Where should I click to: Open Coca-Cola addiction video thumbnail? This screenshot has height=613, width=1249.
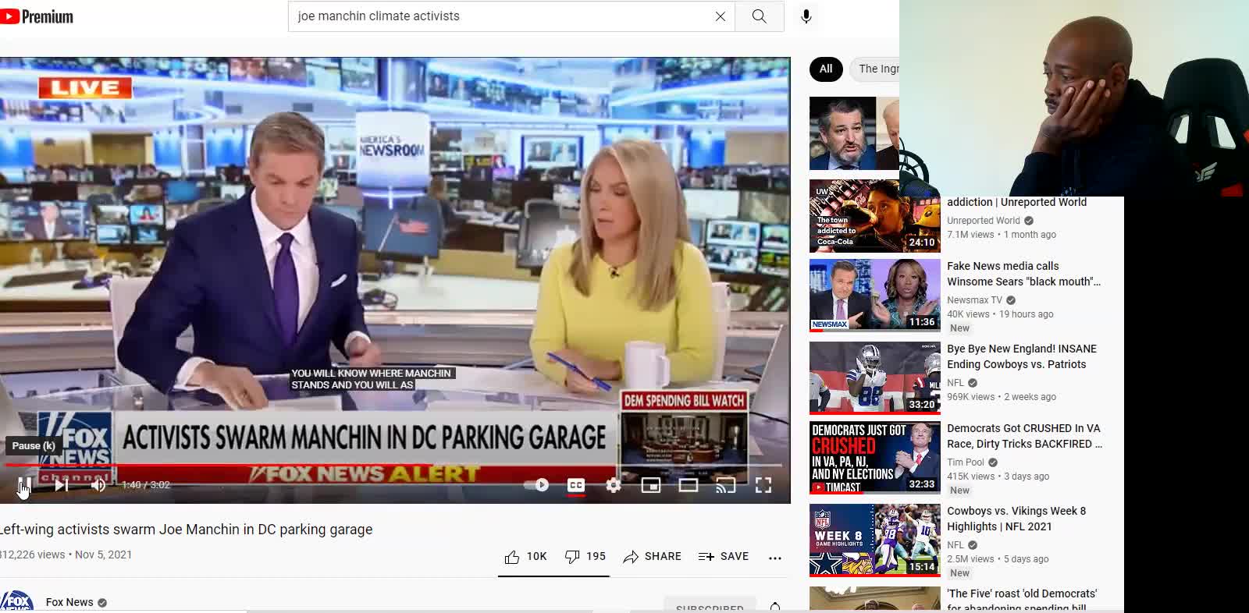point(874,216)
